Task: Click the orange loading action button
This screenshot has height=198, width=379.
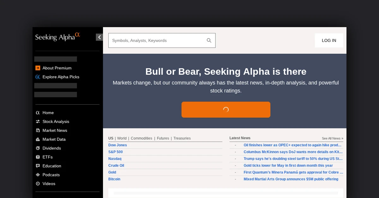Action: pos(226,109)
